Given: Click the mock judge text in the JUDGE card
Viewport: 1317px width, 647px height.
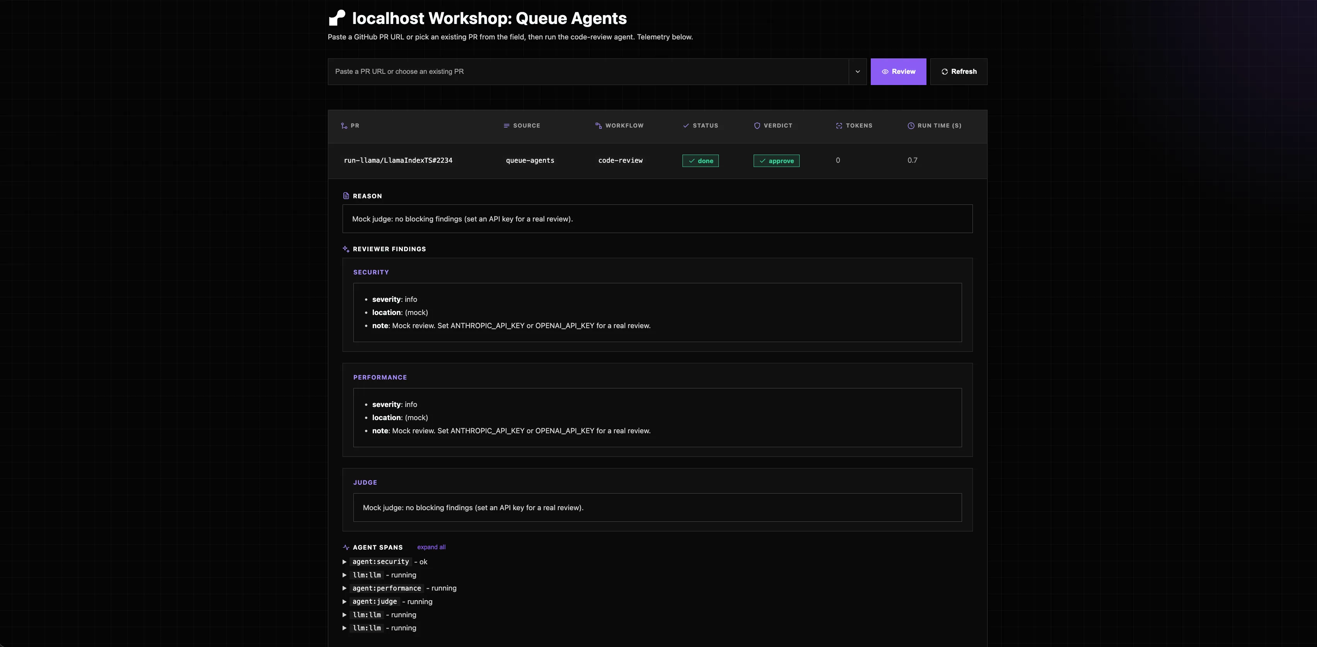Looking at the screenshot, I should pos(473,507).
